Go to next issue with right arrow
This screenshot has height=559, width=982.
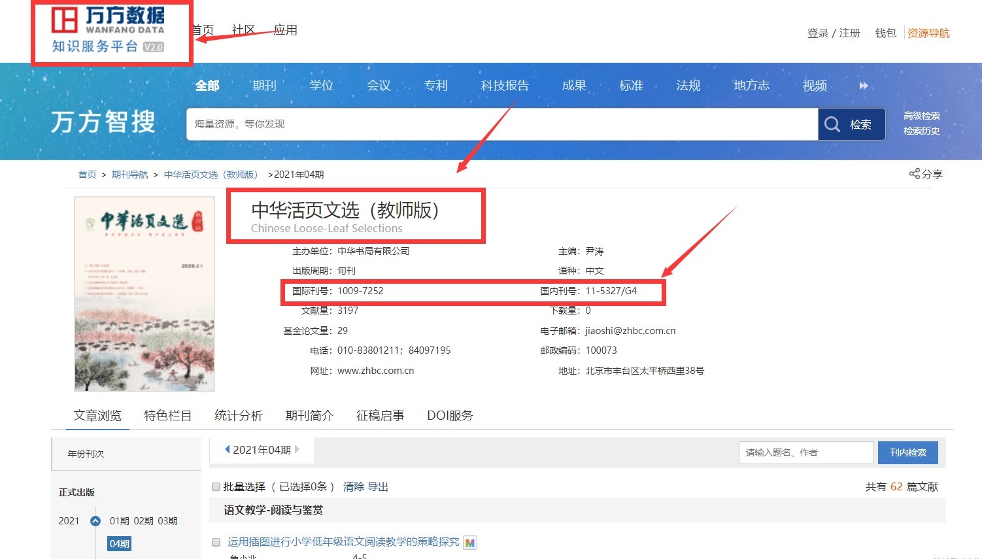[297, 450]
